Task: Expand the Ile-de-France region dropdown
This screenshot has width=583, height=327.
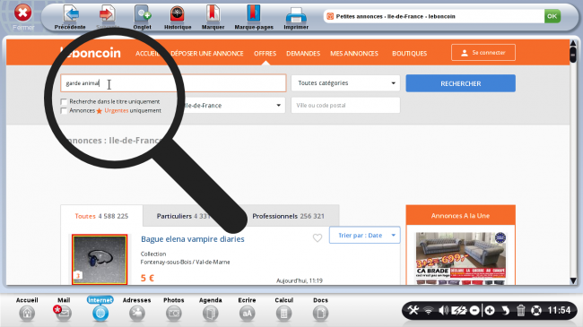Action: [233, 106]
